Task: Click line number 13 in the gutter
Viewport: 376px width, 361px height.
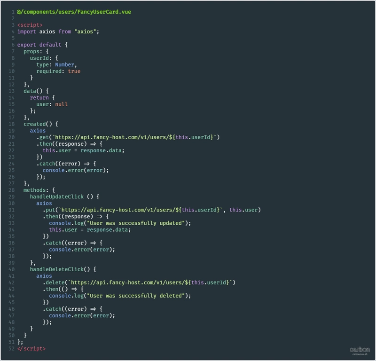Action: click(x=11, y=91)
